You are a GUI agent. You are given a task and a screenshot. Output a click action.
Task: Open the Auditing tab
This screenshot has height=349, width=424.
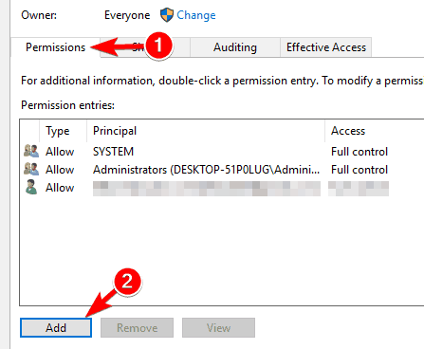click(235, 47)
